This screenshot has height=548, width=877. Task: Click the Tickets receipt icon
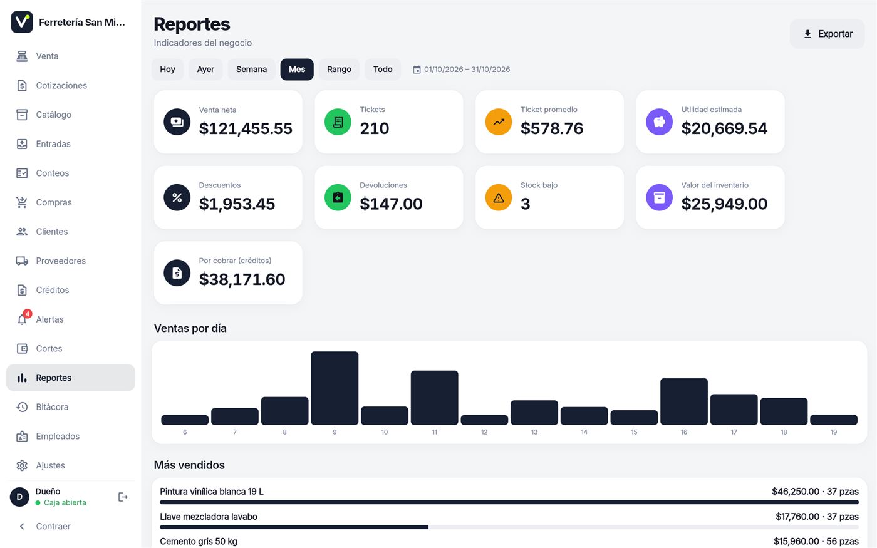pyautogui.click(x=338, y=122)
